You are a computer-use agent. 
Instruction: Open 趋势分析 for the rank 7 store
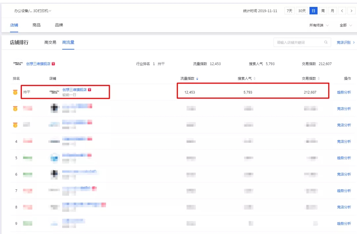click(x=344, y=190)
